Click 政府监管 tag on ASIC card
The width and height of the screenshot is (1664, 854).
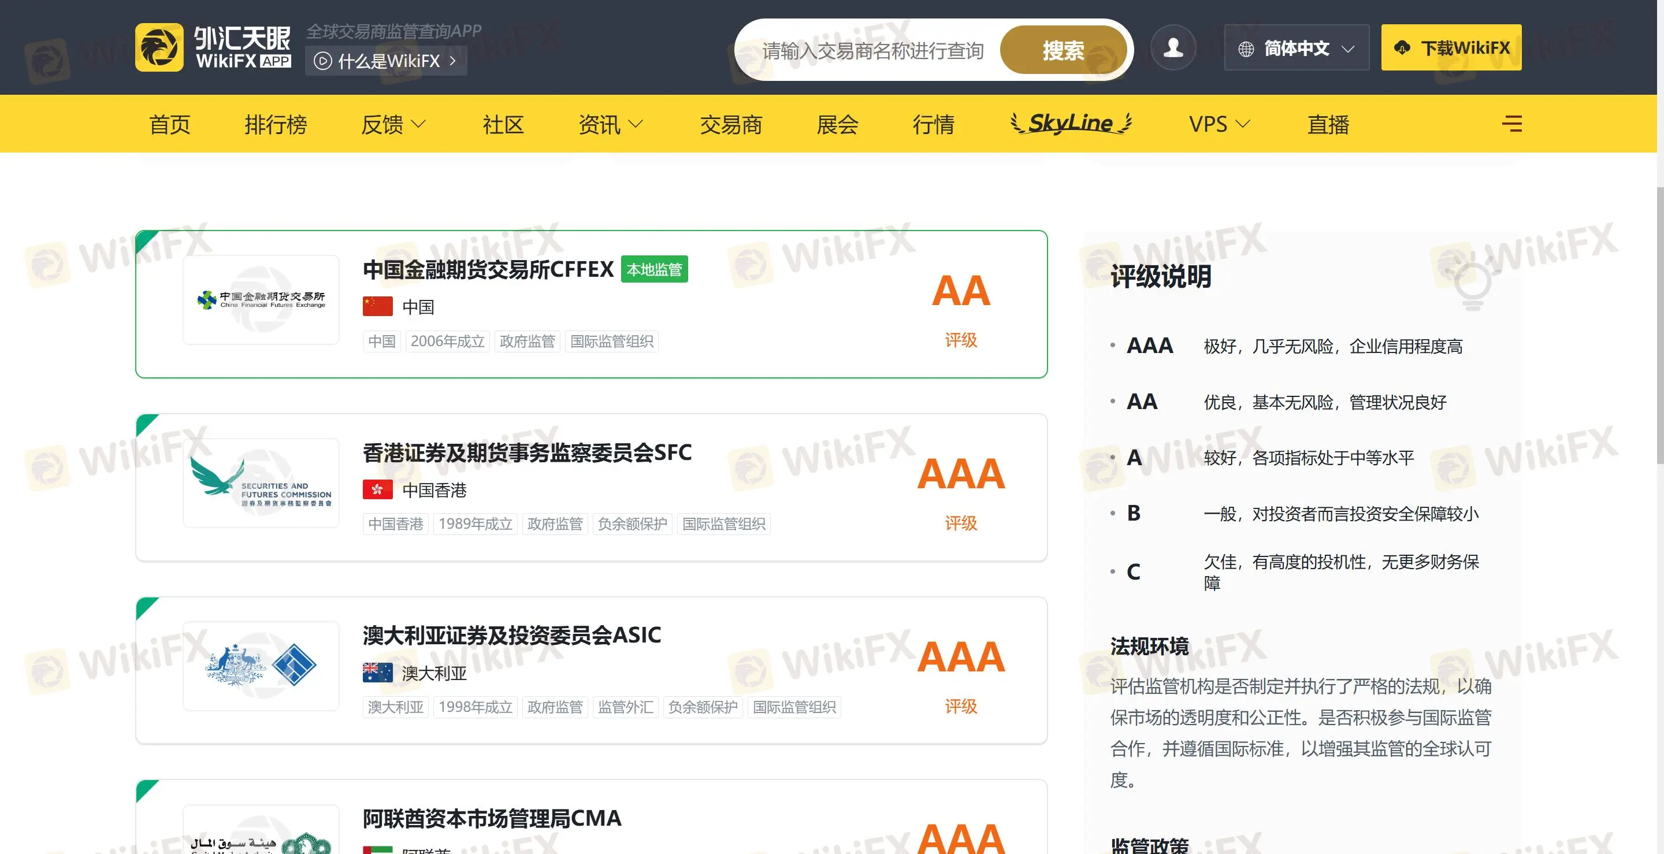(x=554, y=707)
